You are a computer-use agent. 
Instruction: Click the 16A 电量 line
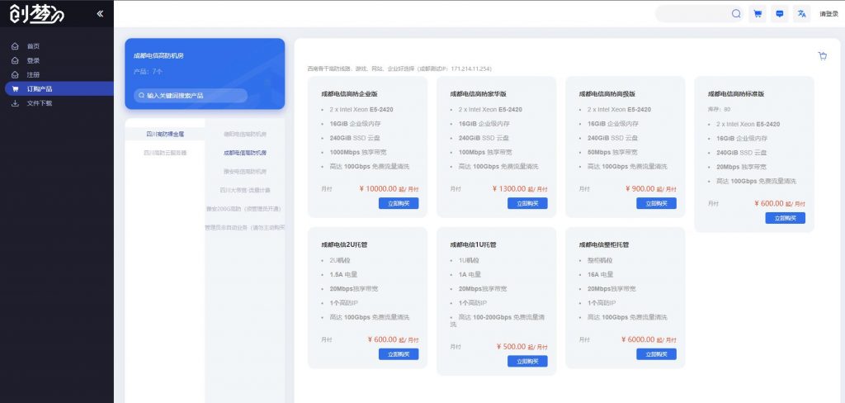(x=601, y=275)
